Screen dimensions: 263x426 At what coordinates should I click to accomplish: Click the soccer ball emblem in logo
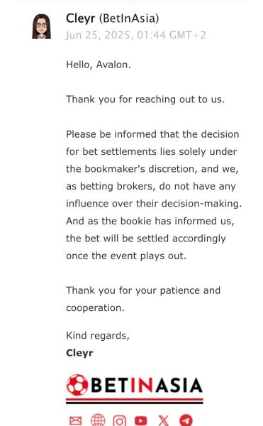click(77, 385)
